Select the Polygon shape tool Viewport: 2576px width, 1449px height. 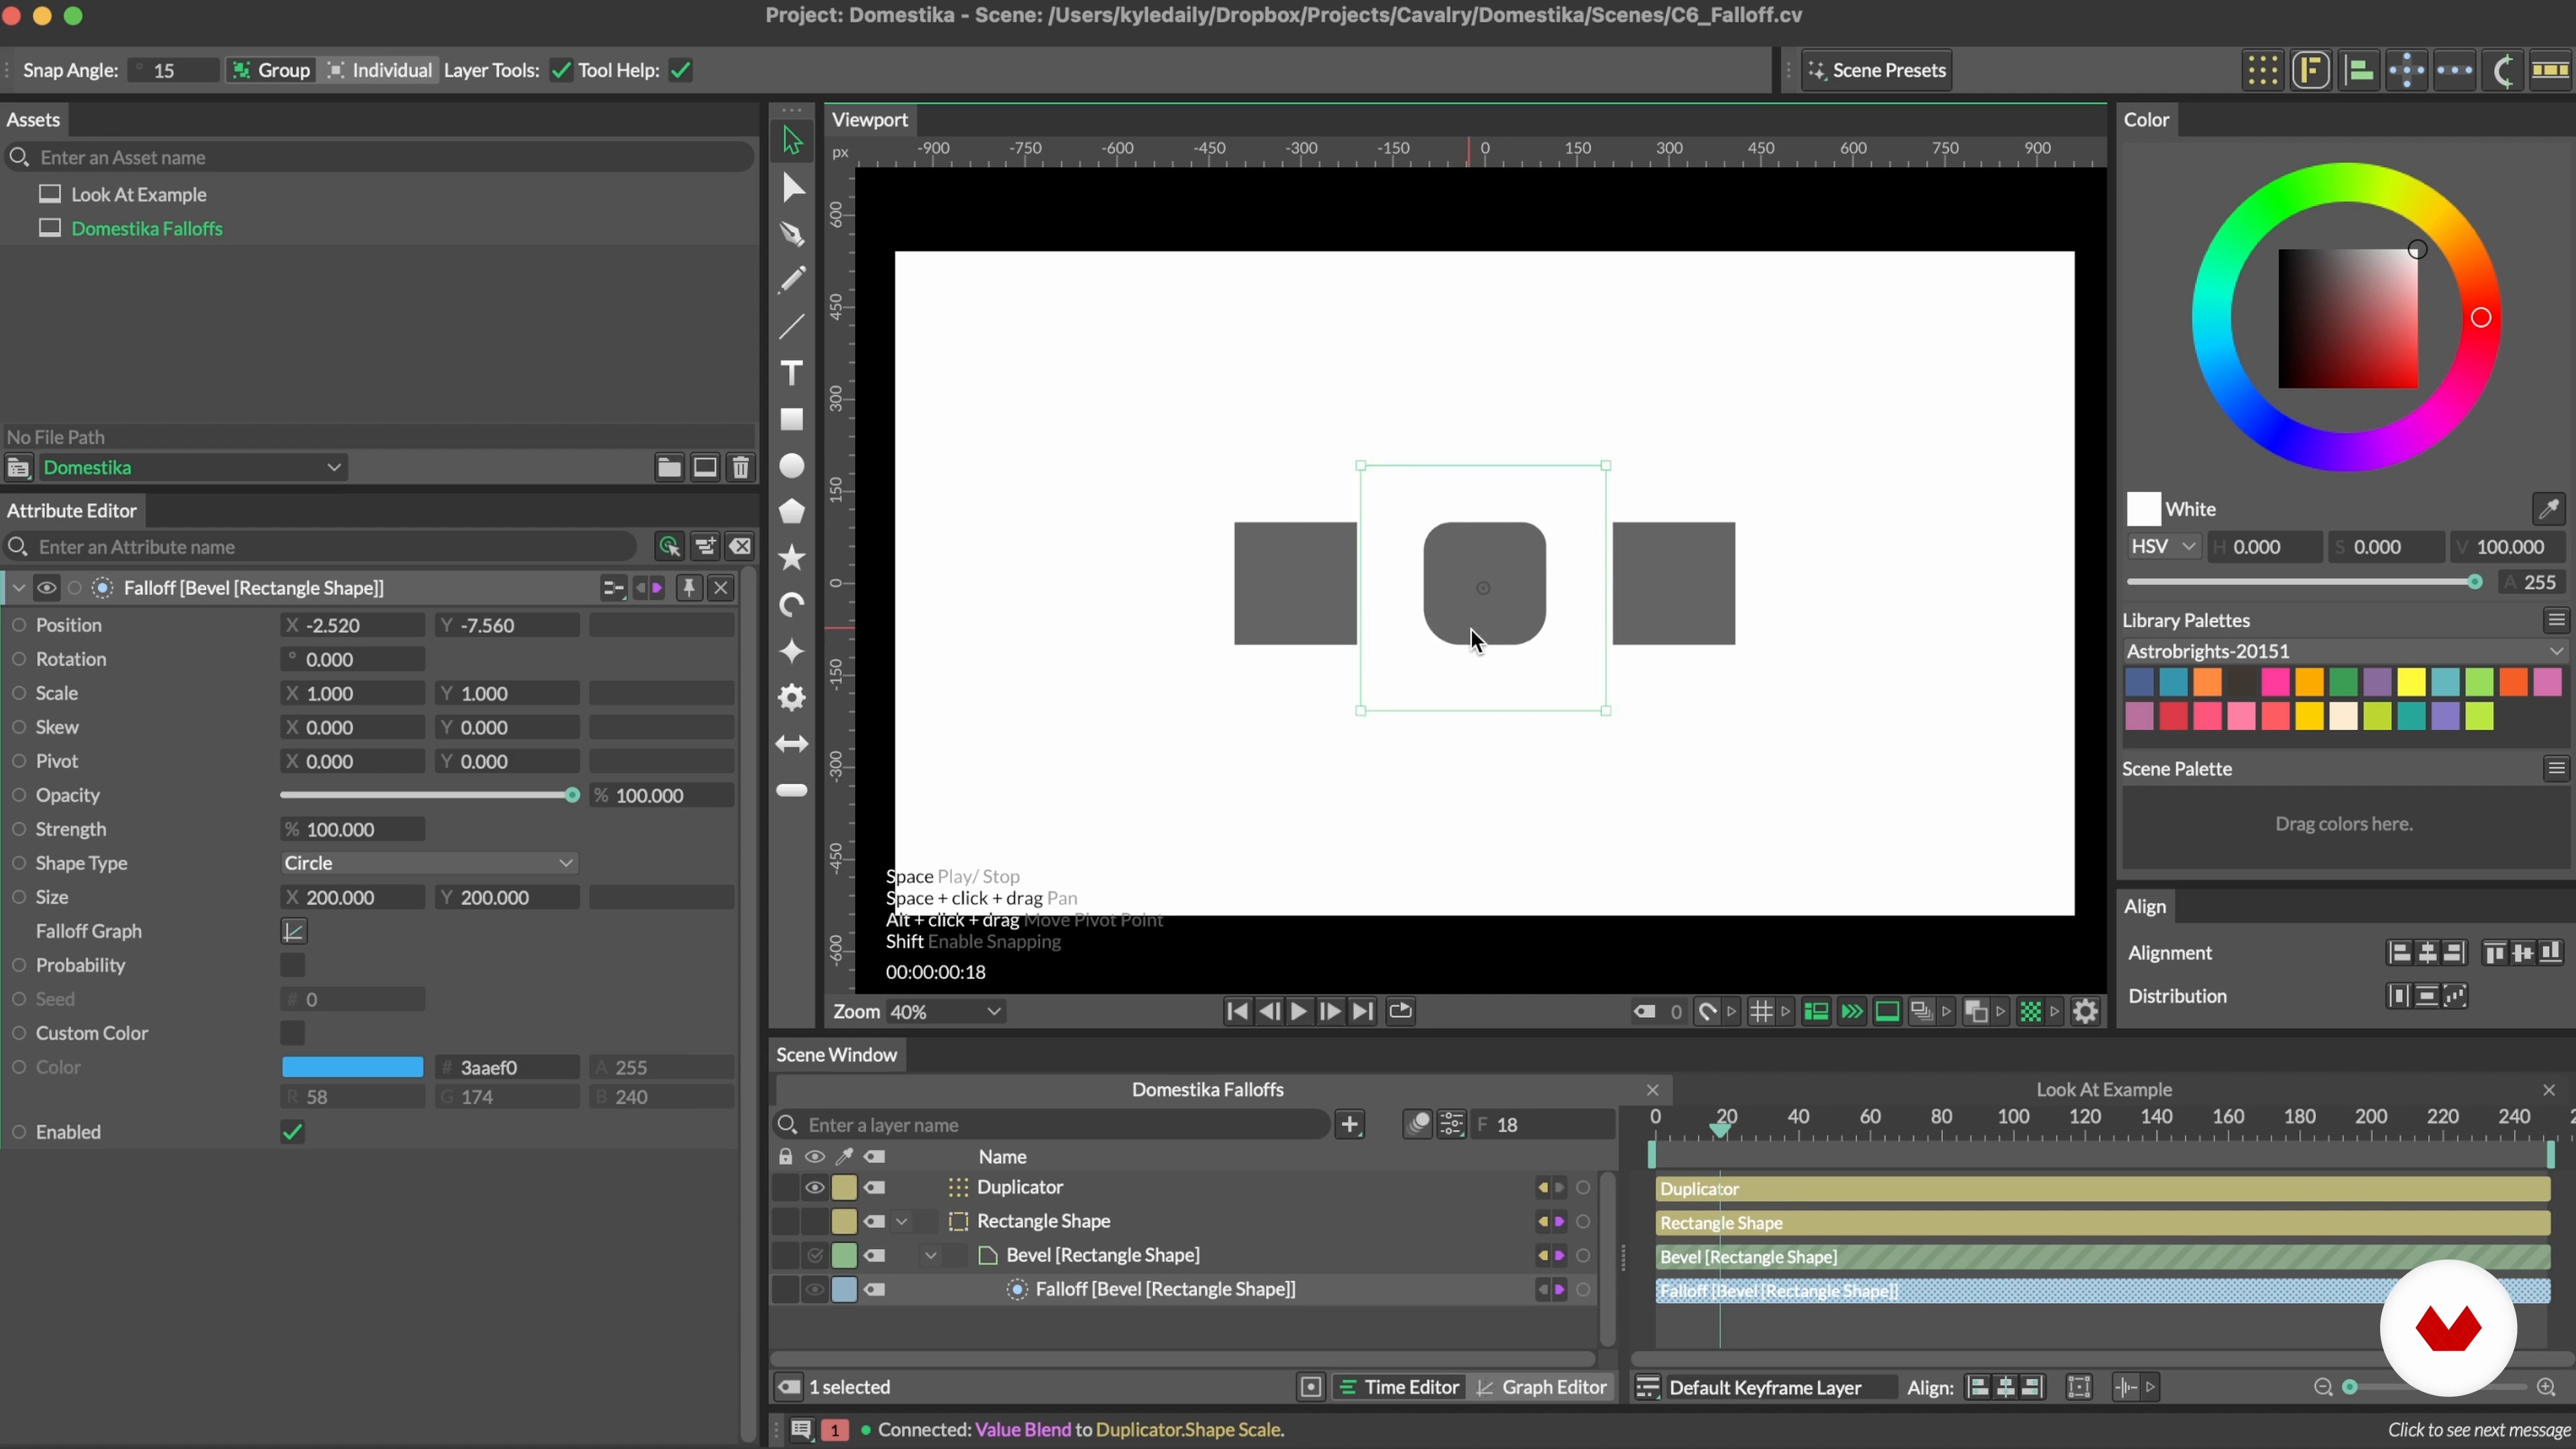(x=792, y=512)
